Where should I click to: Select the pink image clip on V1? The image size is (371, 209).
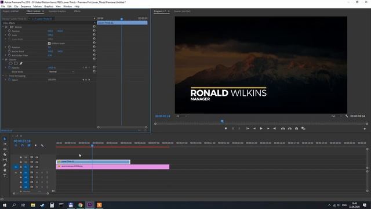[x=112, y=167]
